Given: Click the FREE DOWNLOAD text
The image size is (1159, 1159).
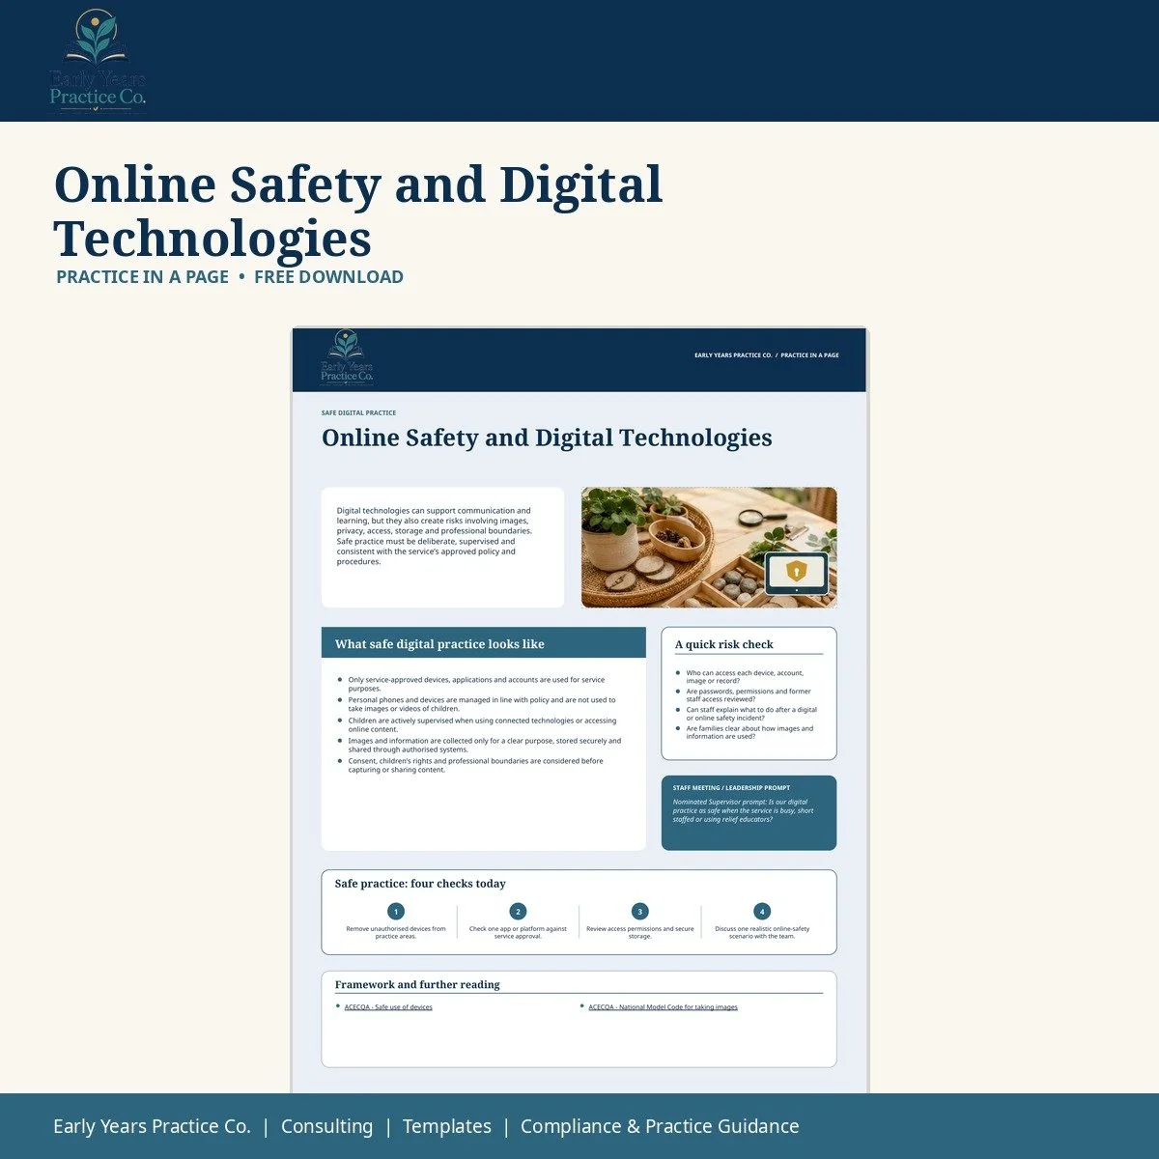Looking at the screenshot, I should click(328, 277).
